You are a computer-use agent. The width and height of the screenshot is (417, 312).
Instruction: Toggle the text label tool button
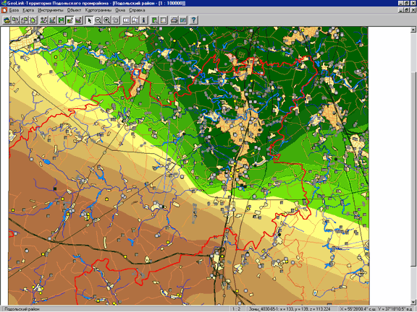point(135,20)
